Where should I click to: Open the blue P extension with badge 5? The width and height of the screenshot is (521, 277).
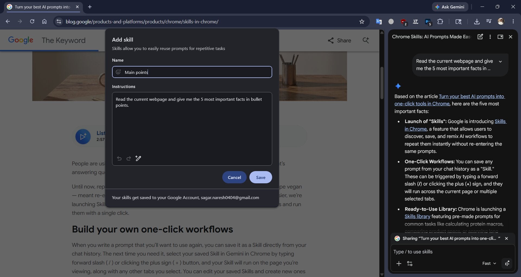click(428, 21)
